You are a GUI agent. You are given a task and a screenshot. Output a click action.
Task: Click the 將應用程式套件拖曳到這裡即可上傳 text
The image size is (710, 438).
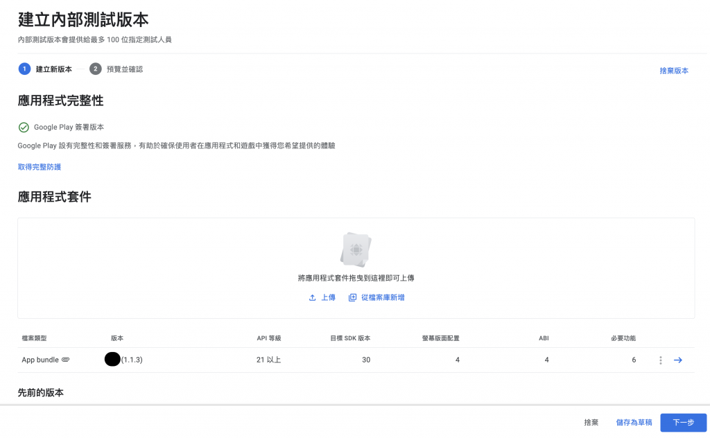point(356,279)
